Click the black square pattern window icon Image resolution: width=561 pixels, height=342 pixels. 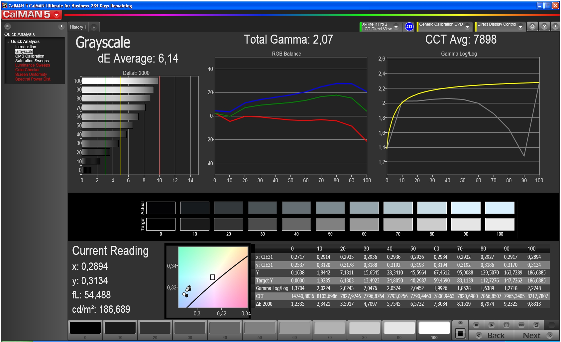460,333
